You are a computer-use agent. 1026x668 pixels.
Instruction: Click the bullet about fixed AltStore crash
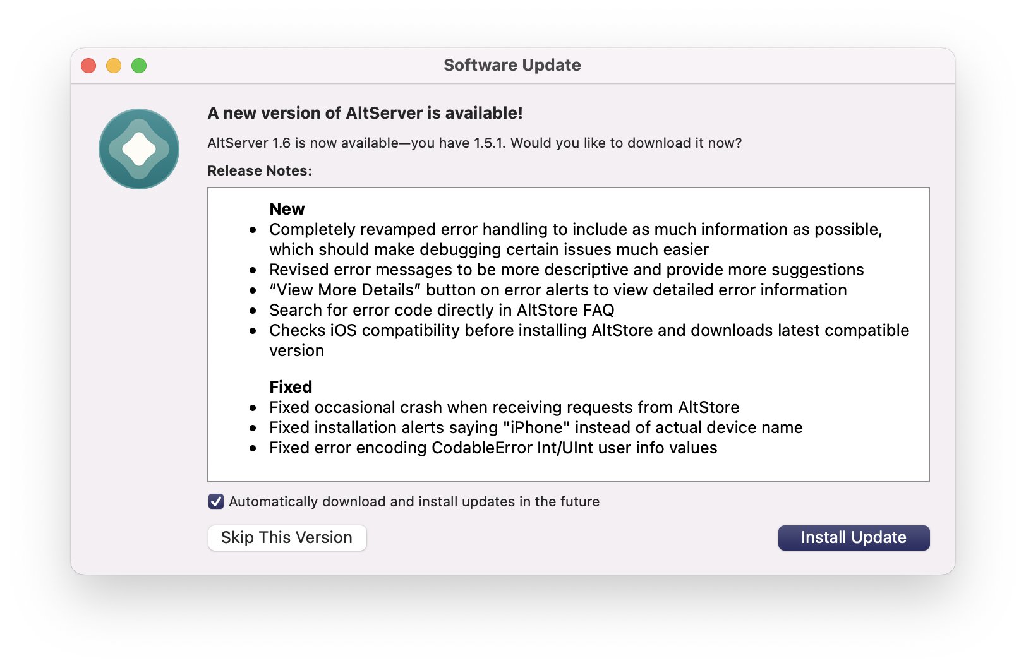coord(504,407)
